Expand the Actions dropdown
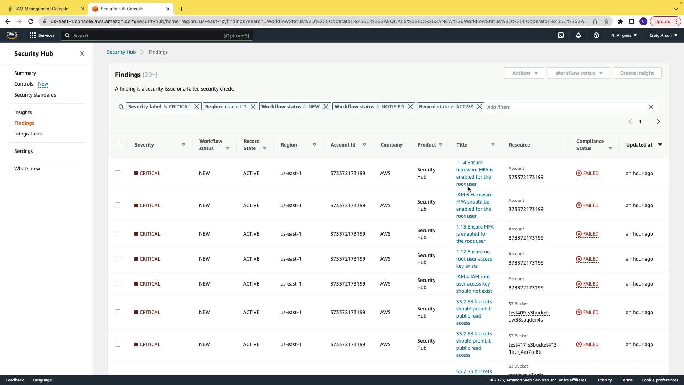Image resolution: width=684 pixels, height=385 pixels. pyautogui.click(x=525, y=73)
